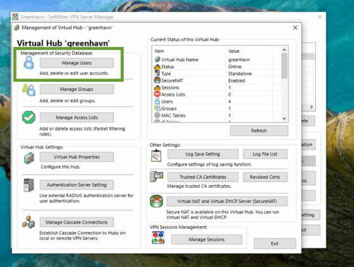Refresh the hub status list

pyautogui.click(x=259, y=131)
